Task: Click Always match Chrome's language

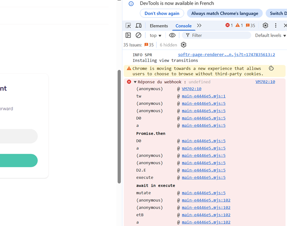Action: coord(224,13)
